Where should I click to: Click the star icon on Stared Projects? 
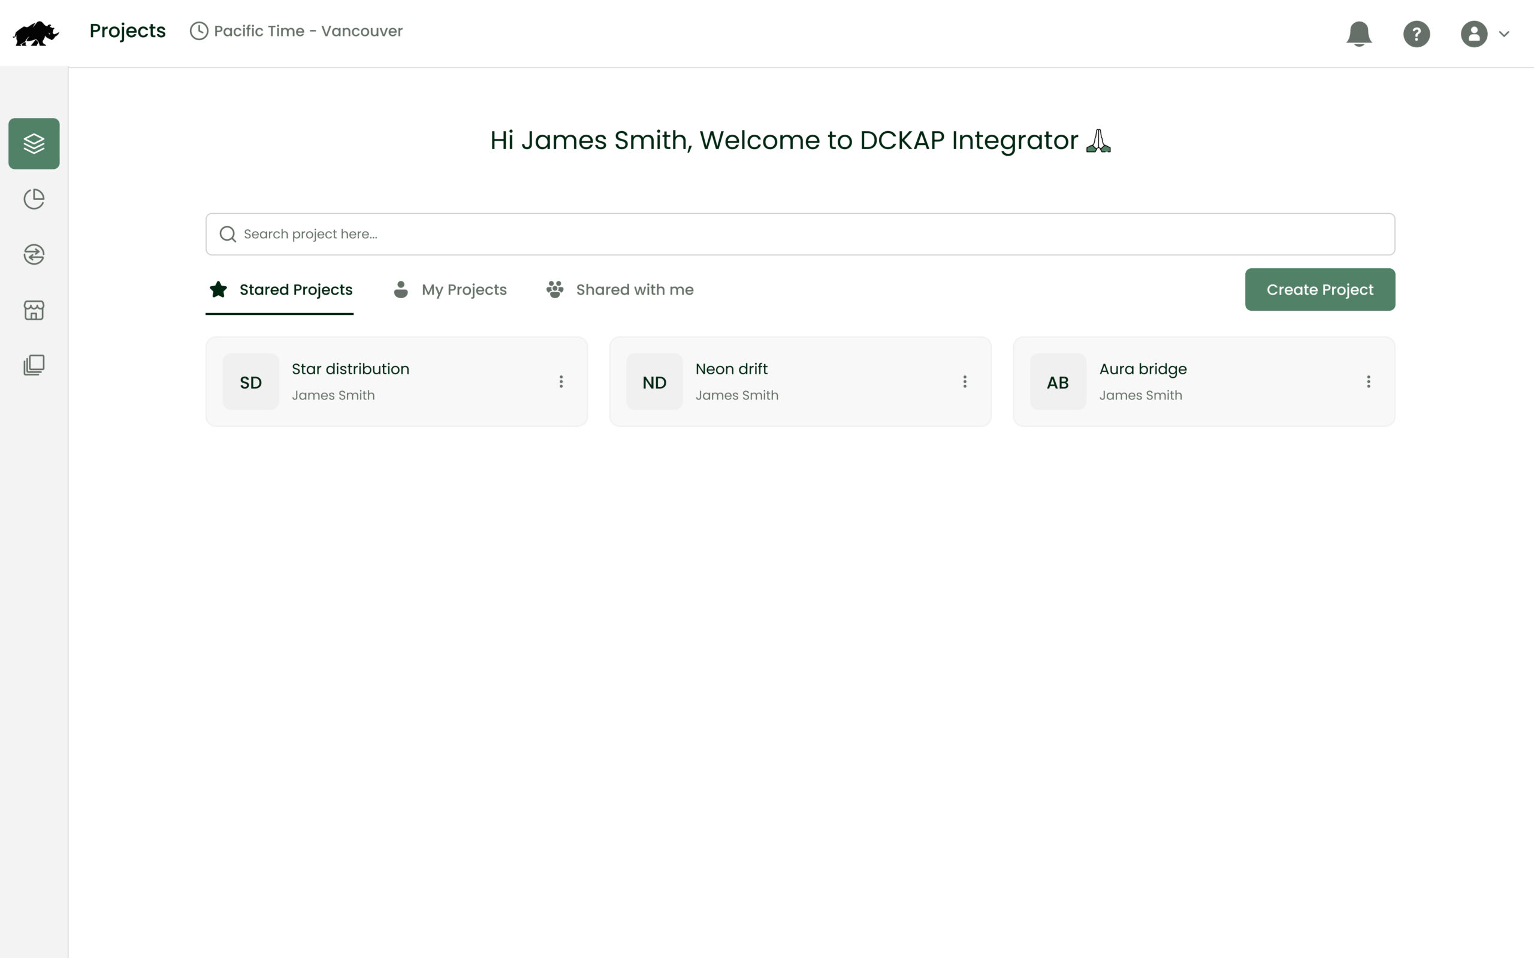point(218,290)
